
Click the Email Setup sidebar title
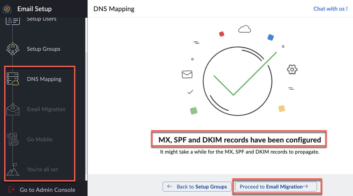tap(34, 9)
